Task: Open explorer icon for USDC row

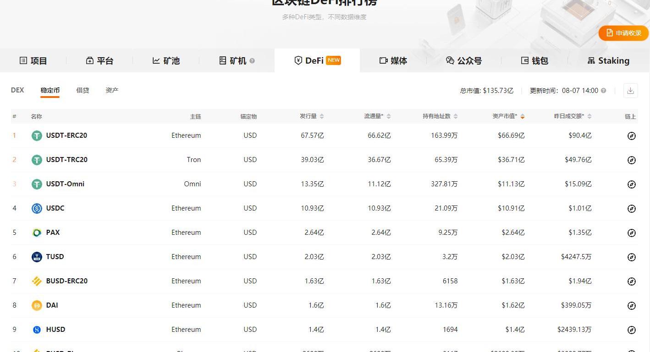Action: click(x=631, y=209)
